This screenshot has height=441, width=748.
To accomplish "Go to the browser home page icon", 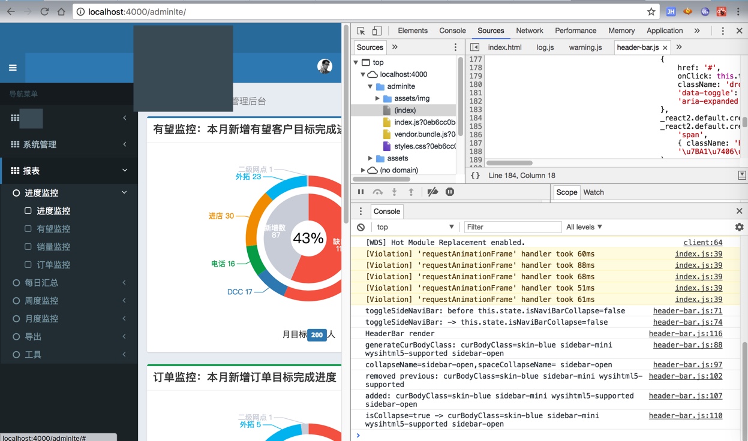I will click(61, 11).
